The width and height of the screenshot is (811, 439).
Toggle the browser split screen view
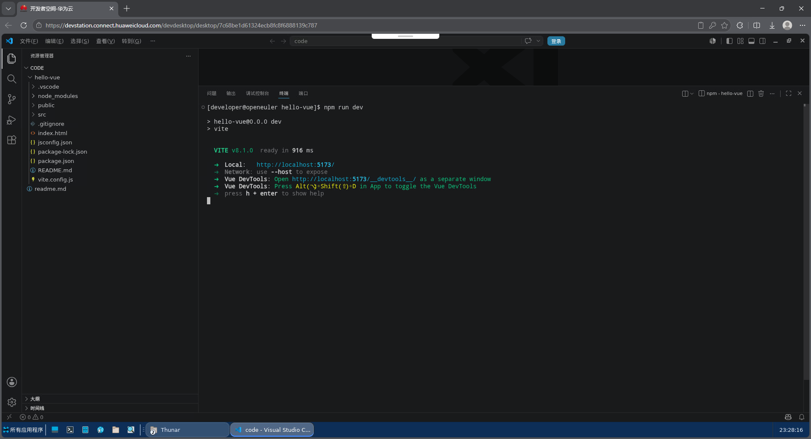coord(757,25)
